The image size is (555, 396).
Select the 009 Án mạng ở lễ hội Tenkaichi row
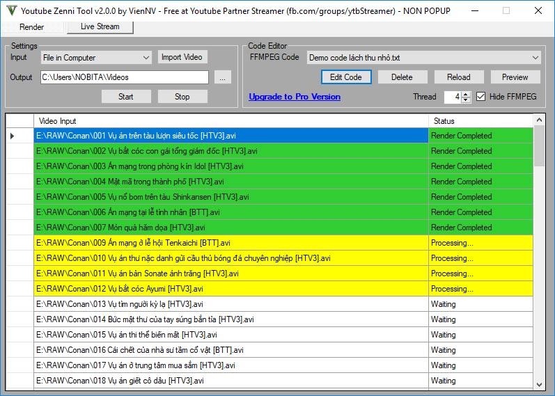coord(231,243)
